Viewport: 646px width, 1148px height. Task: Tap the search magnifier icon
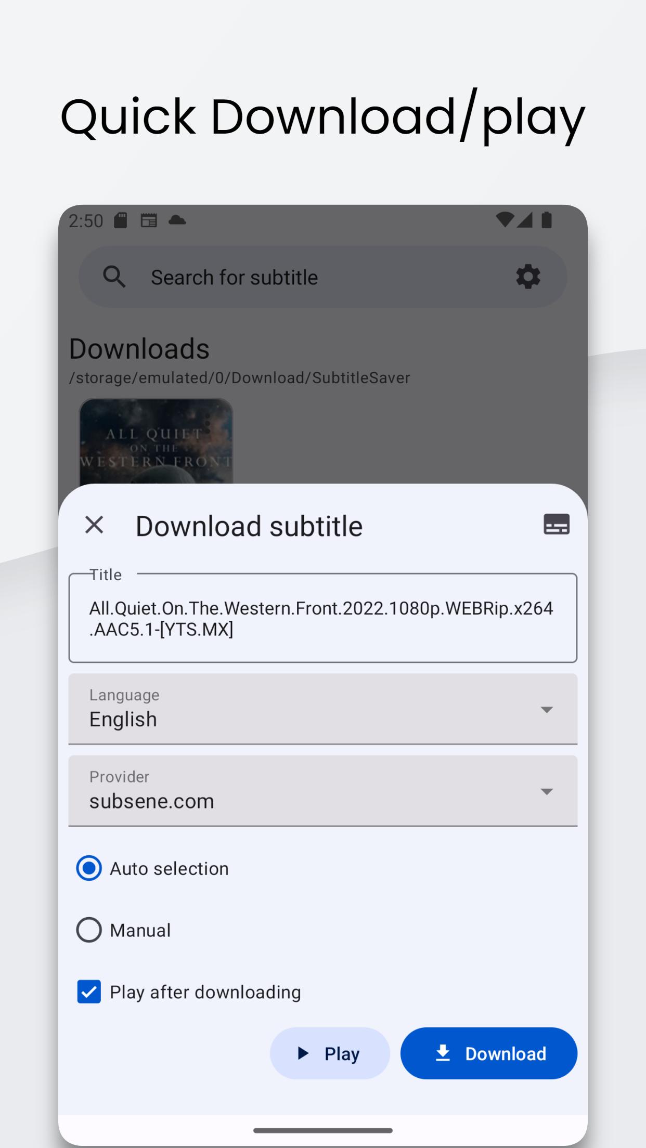click(114, 277)
